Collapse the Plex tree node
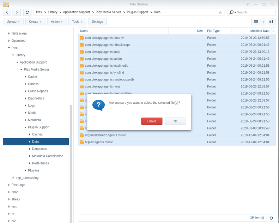Viewport: 279px width, 223px height. [x=9, y=48]
